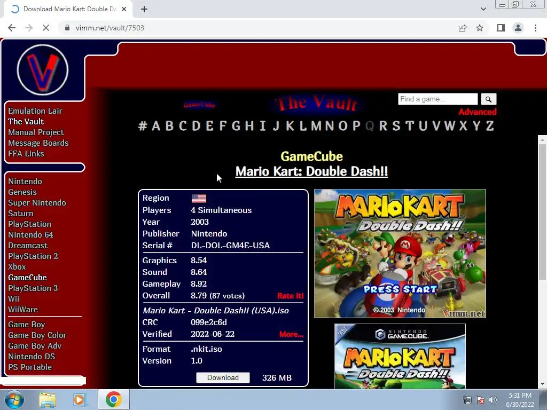Select Nintendo DS system link
This screenshot has height=410, width=547.
(x=32, y=357)
